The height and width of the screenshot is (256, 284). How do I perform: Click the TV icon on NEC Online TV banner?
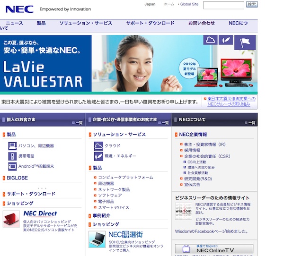(x=186, y=249)
